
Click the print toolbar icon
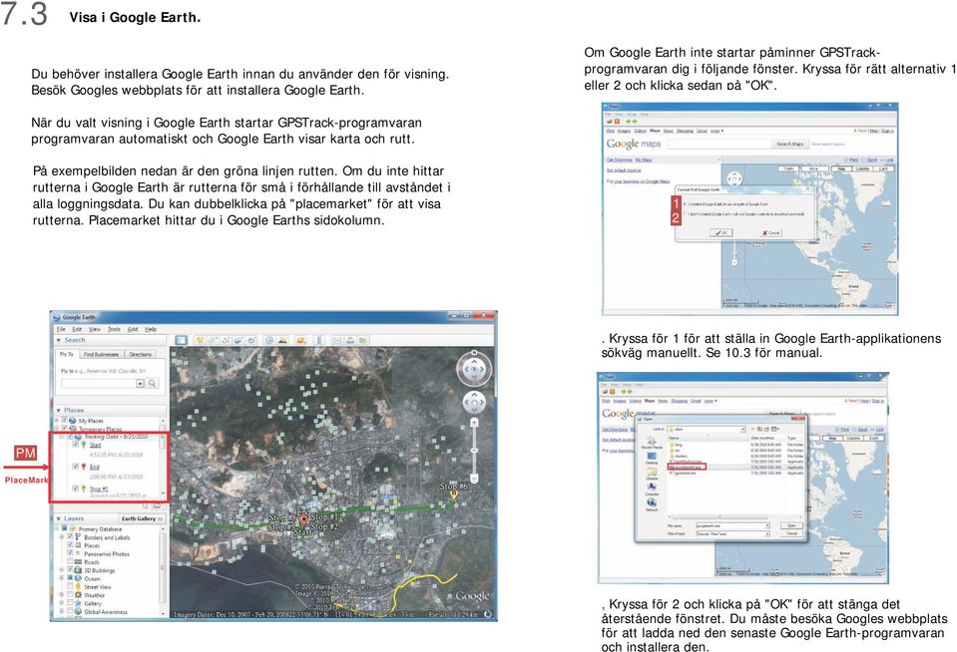[x=350, y=340]
